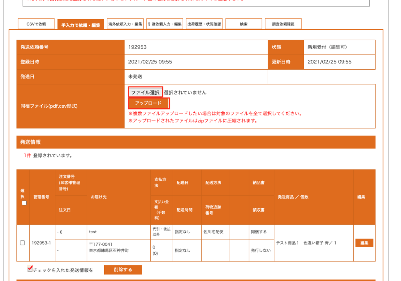
Task: Click the 検索 tab
Action: pyautogui.click(x=244, y=24)
